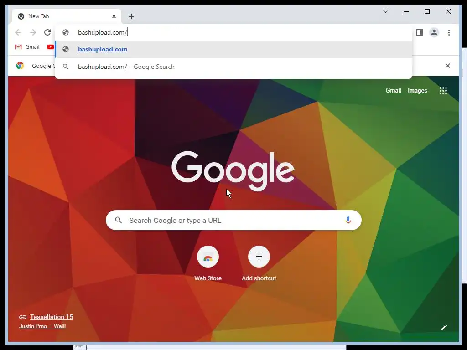The width and height of the screenshot is (467, 350).
Task: Close the New Tab tab
Action: pos(114,16)
